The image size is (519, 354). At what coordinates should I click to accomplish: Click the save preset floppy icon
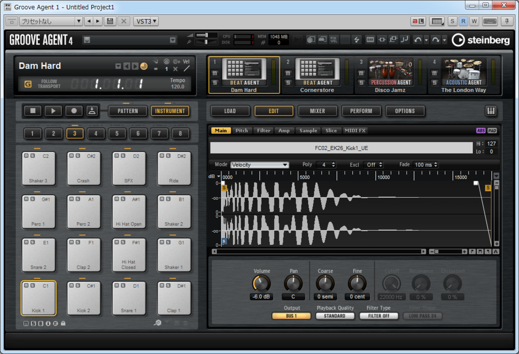(x=110, y=21)
